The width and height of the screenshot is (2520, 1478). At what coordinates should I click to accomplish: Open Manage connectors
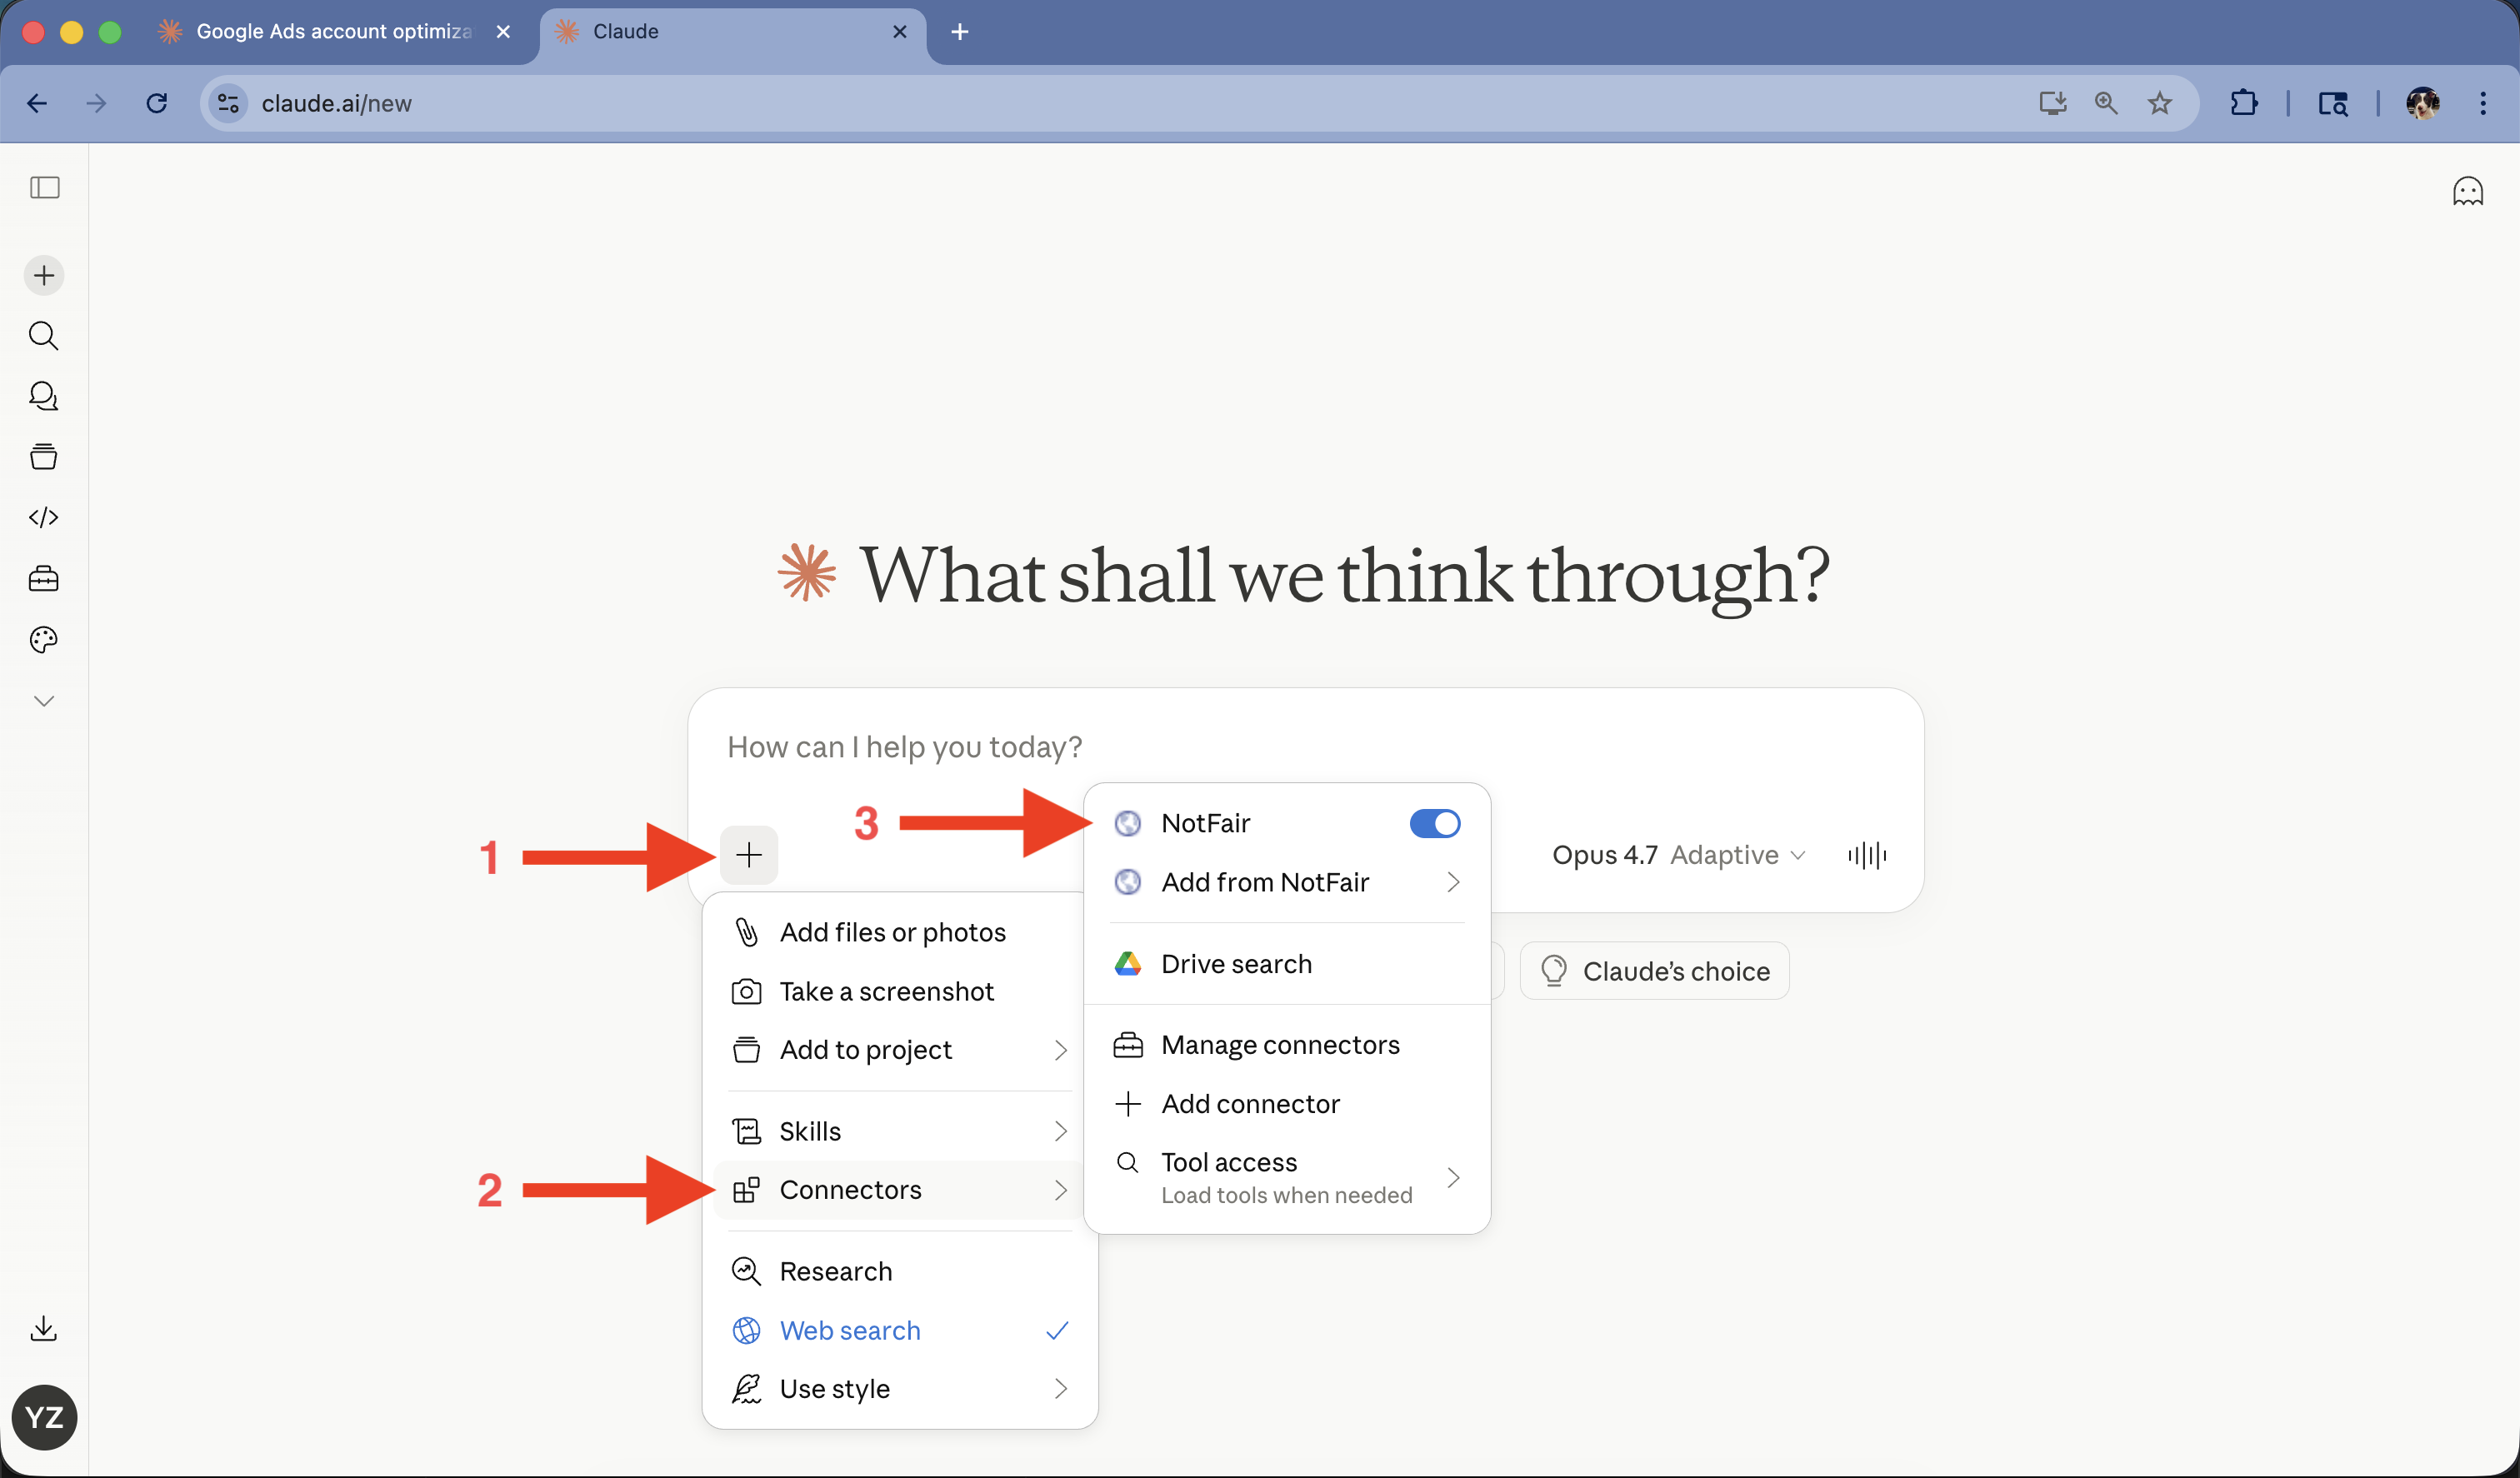1287,1045
